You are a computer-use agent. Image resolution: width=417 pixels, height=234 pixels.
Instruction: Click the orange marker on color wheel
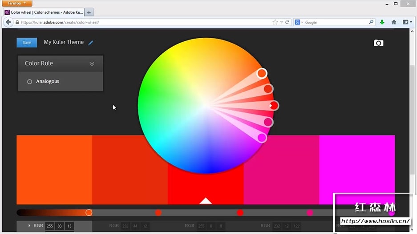(262, 73)
